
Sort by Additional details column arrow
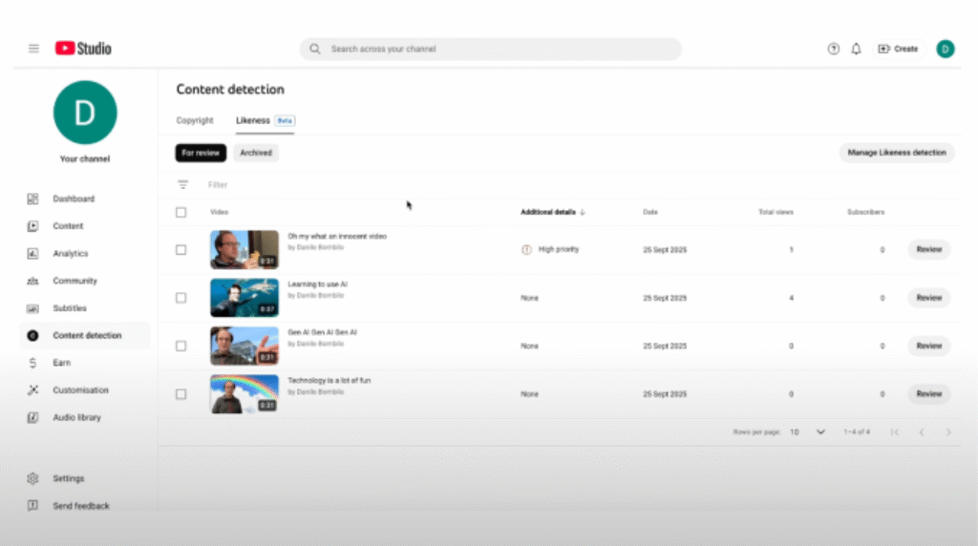583,212
